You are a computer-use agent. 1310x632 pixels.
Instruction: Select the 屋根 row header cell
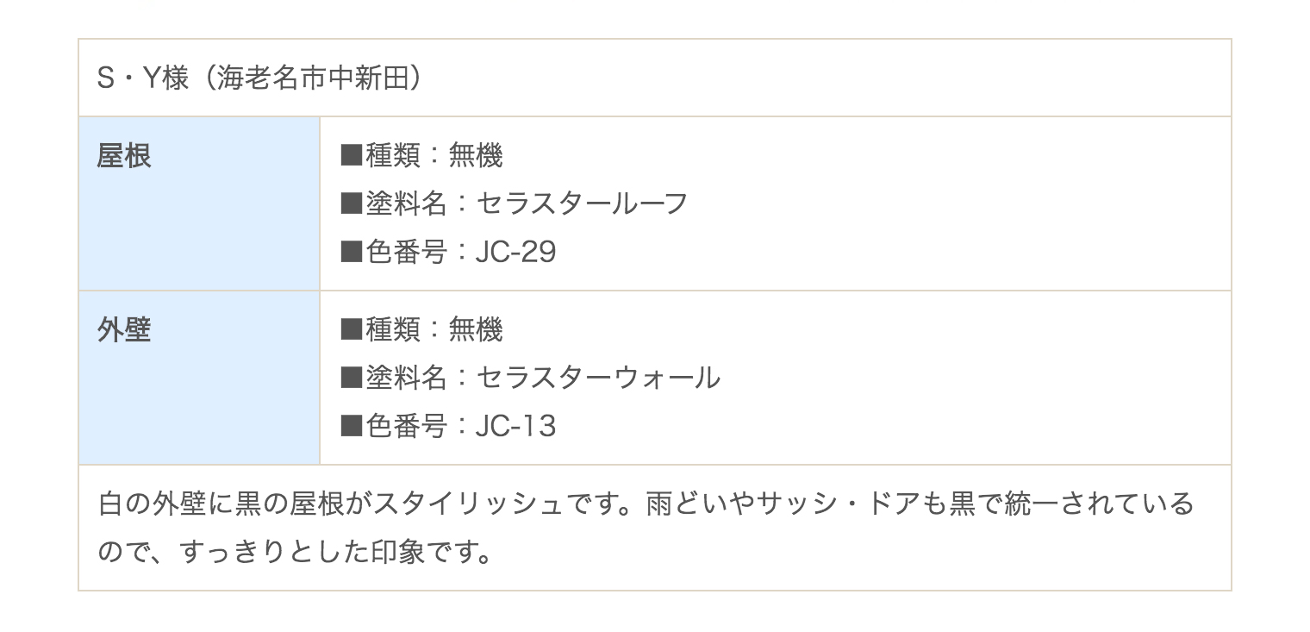click(x=199, y=203)
